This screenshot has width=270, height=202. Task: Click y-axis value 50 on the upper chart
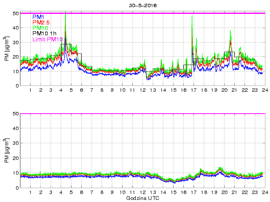(x=16, y=13)
